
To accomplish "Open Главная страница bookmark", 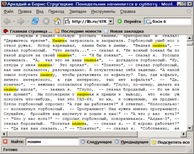I will [28, 31].
